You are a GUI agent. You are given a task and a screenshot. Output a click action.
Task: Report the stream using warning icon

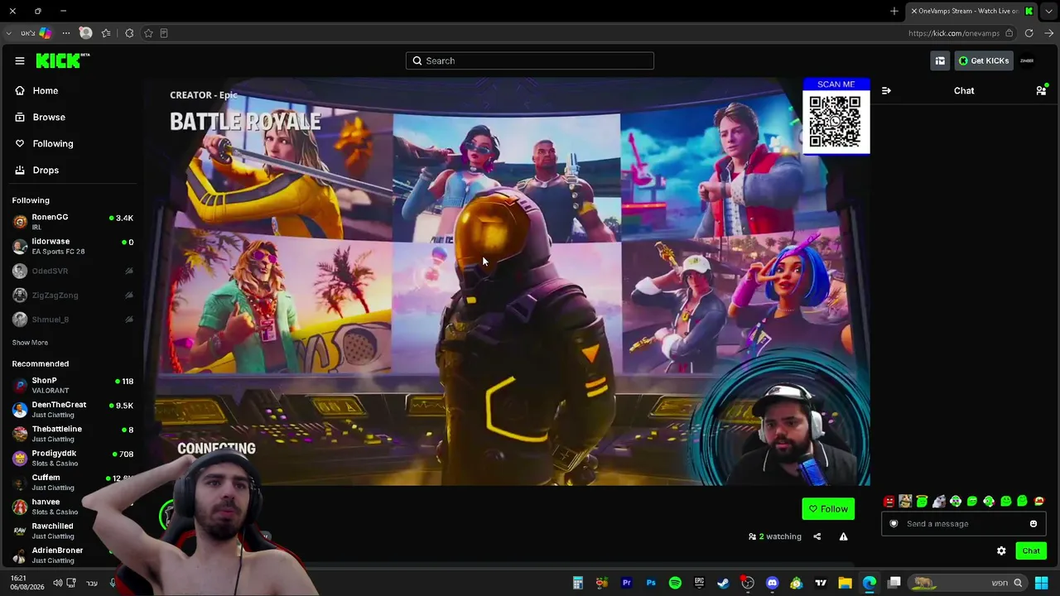click(x=843, y=536)
